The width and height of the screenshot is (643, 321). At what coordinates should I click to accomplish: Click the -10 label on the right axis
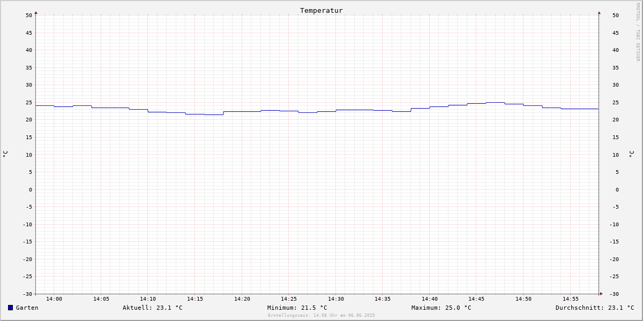pos(614,224)
